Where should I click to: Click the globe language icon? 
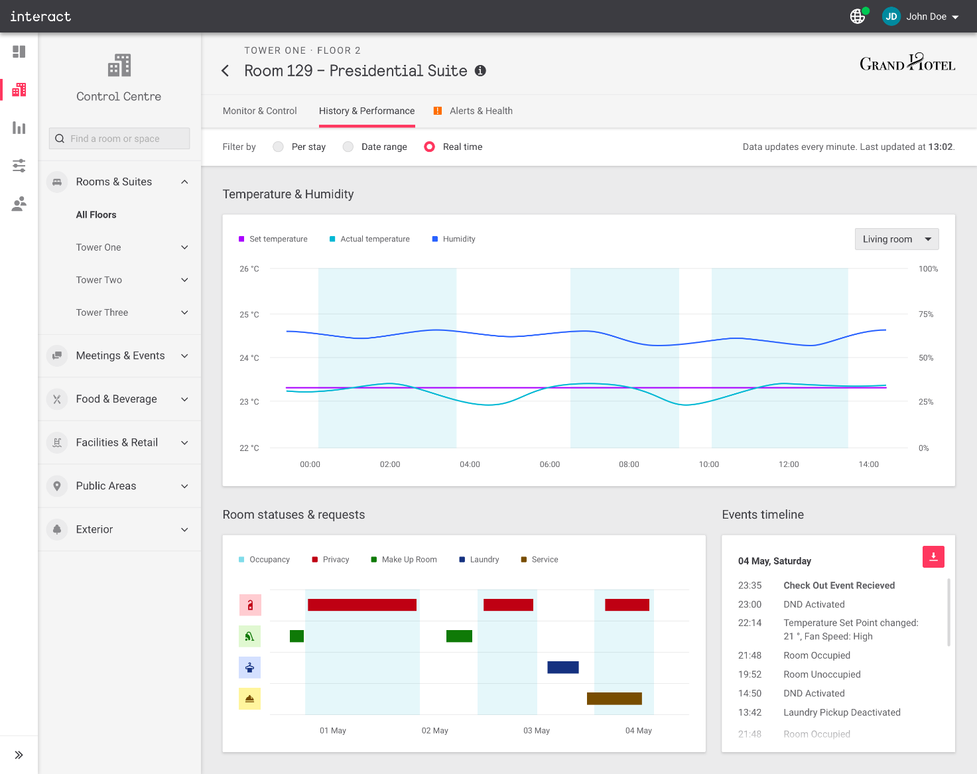(x=858, y=17)
